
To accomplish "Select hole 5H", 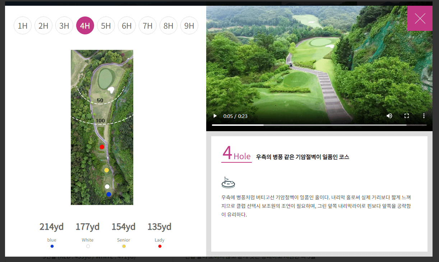I will pos(106,25).
